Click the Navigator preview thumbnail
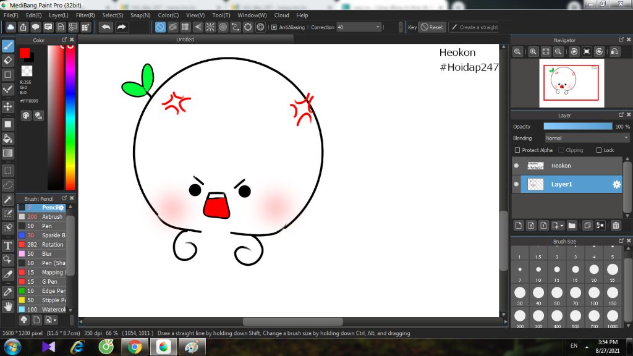The image size is (633, 356). (572, 83)
